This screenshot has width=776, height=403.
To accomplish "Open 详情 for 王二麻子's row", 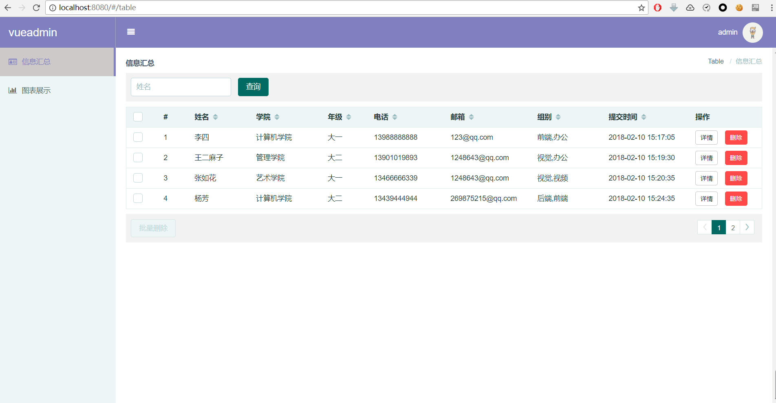I will (706, 158).
